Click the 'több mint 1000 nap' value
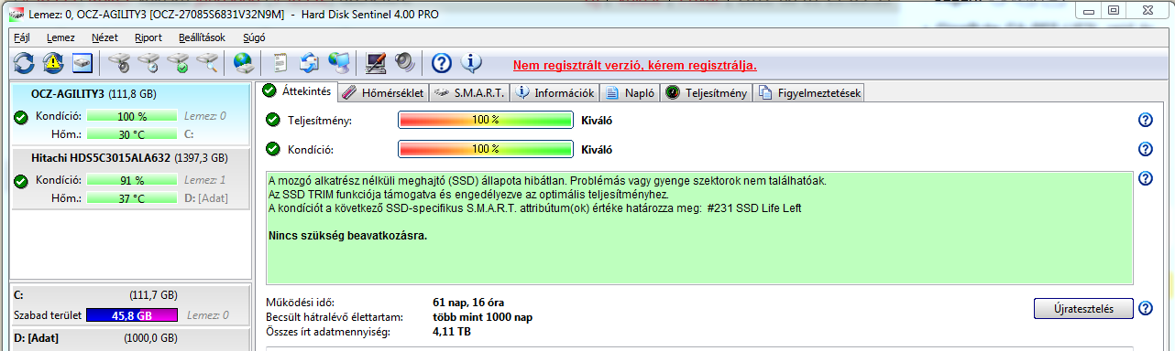 click(482, 317)
